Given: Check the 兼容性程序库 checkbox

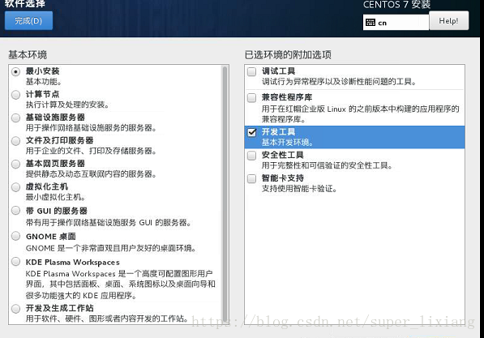Looking at the screenshot, I should point(252,98).
